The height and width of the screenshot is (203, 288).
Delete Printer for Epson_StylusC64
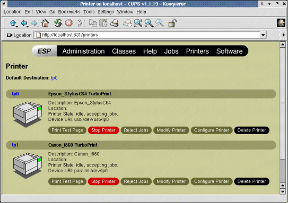pos(251,130)
